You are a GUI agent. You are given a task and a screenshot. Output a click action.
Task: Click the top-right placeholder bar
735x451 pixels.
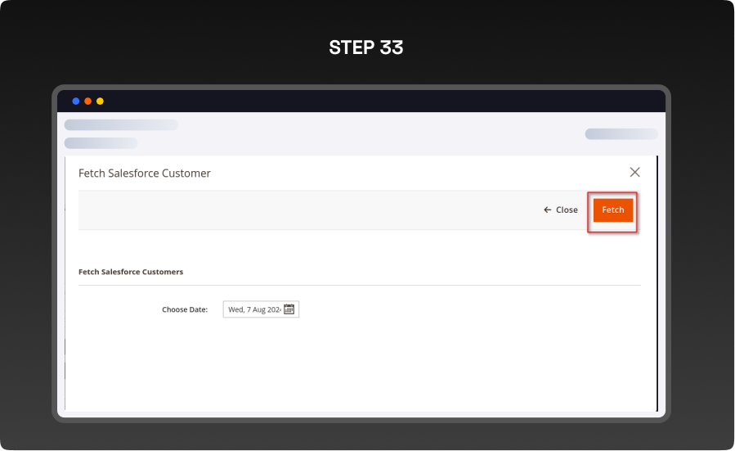621,134
